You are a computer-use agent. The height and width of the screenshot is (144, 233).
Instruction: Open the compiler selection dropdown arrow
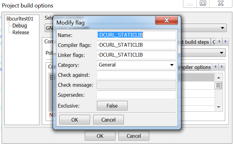point(222,28)
